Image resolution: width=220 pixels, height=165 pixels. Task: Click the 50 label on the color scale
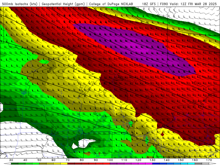39,160
